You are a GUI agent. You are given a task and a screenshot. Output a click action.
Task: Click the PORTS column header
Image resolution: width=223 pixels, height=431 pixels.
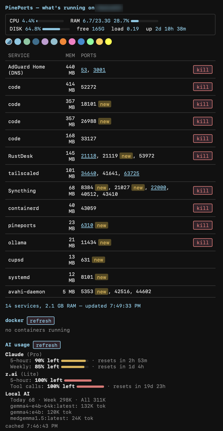(89, 55)
